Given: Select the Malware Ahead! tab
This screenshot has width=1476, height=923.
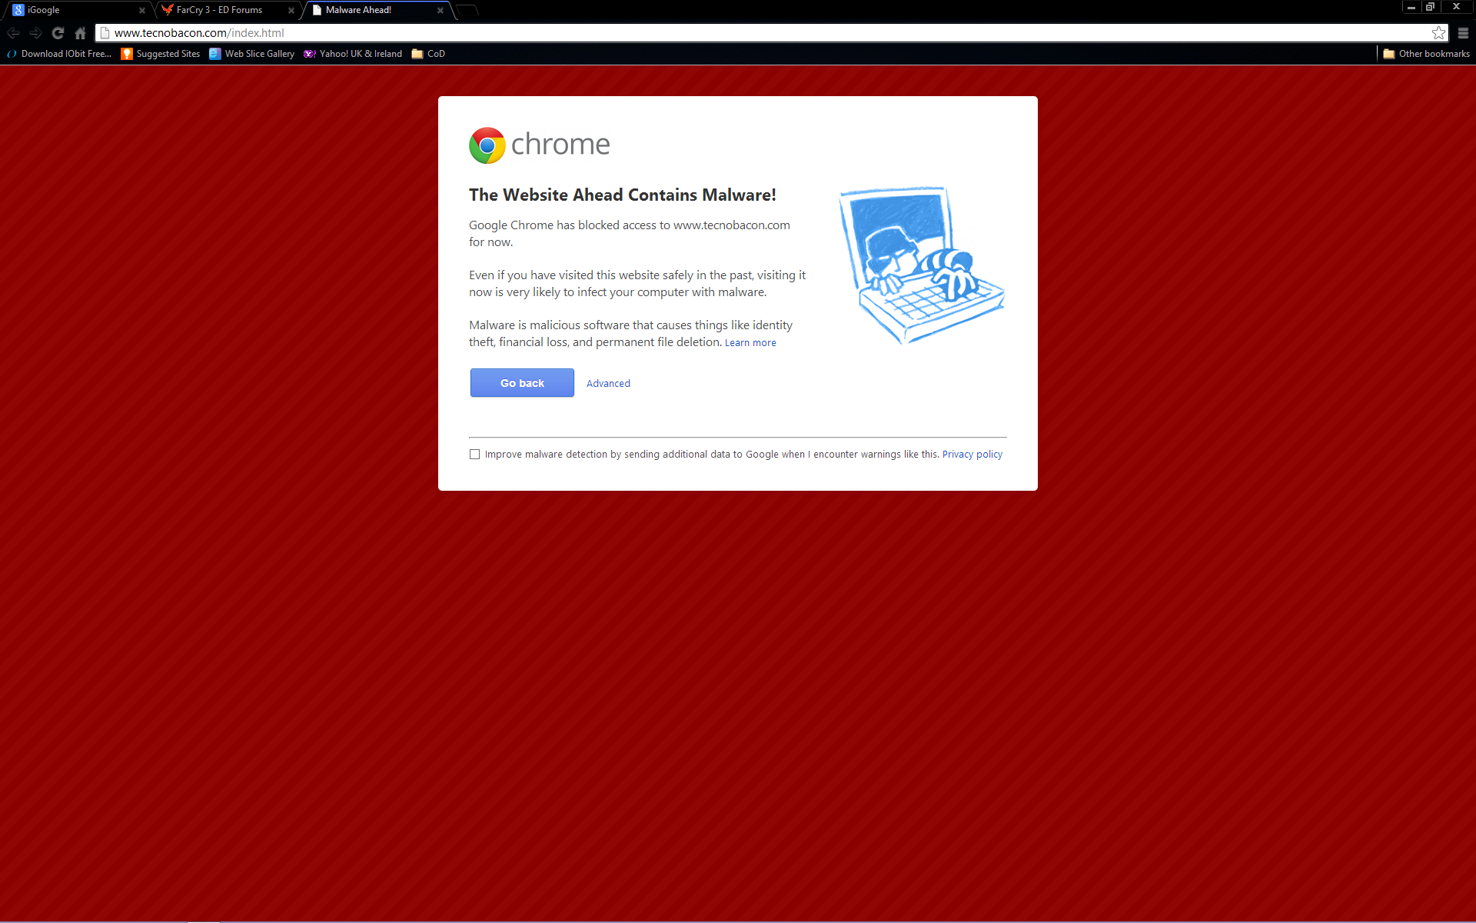Looking at the screenshot, I should (375, 10).
